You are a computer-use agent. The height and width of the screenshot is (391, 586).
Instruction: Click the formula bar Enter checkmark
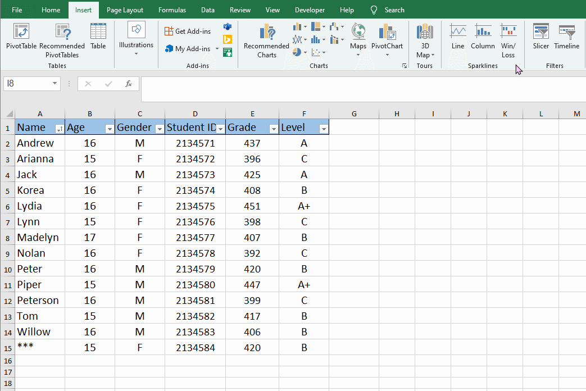[x=109, y=84]
